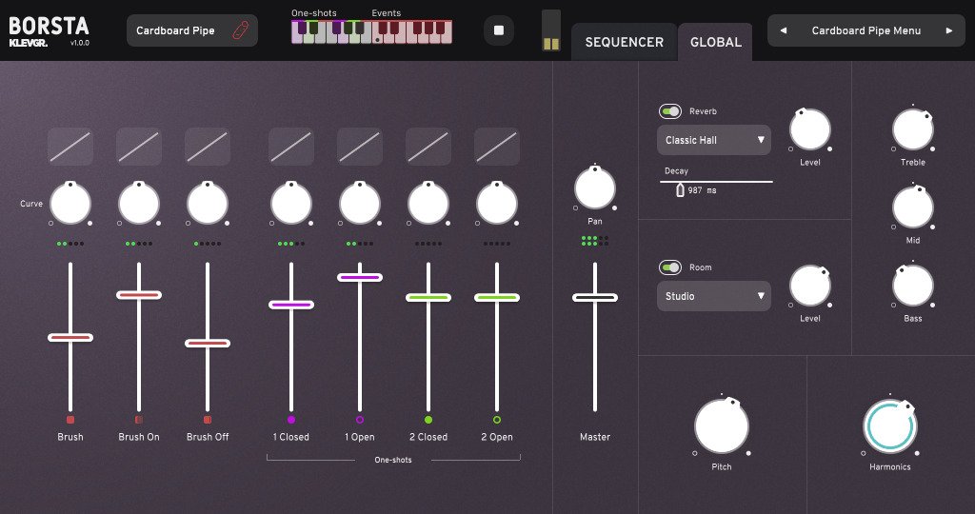Click the 2 Closed green fader handle
This screenshot has width=975, height=514.
(x=428, y=298)
